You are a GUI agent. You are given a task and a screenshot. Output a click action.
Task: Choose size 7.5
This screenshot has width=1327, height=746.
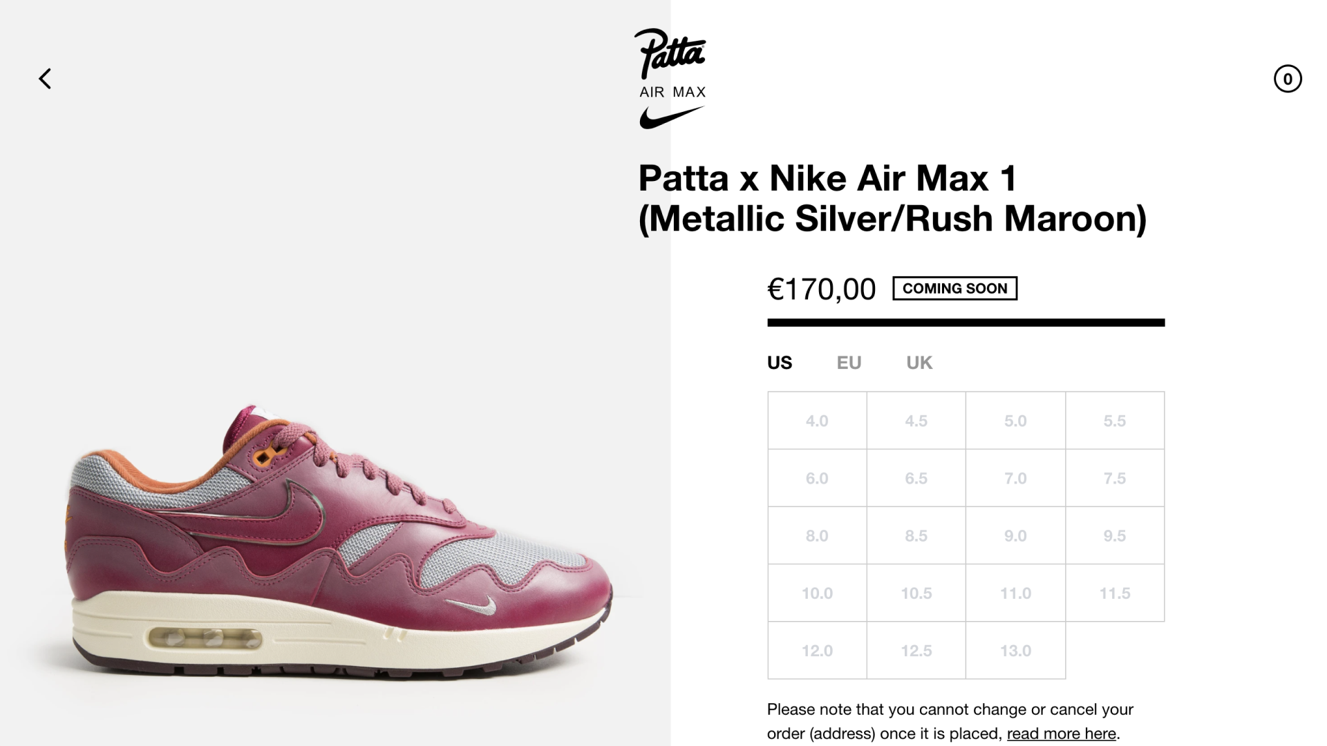click(x=1115, y=478)
